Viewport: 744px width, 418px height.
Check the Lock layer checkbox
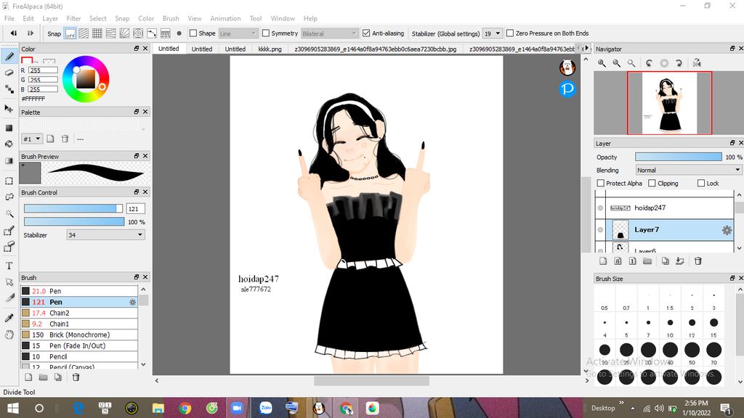coord(701,184)
